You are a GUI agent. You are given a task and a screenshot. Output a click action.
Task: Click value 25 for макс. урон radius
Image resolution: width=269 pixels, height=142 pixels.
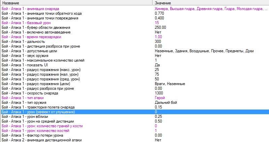[157, 70]
